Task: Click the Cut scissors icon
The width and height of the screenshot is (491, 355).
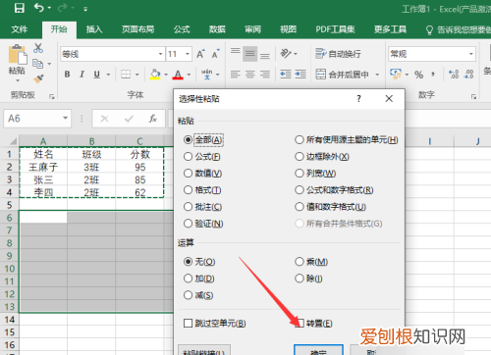Action: pyautogui.click(x=38, y=48)
